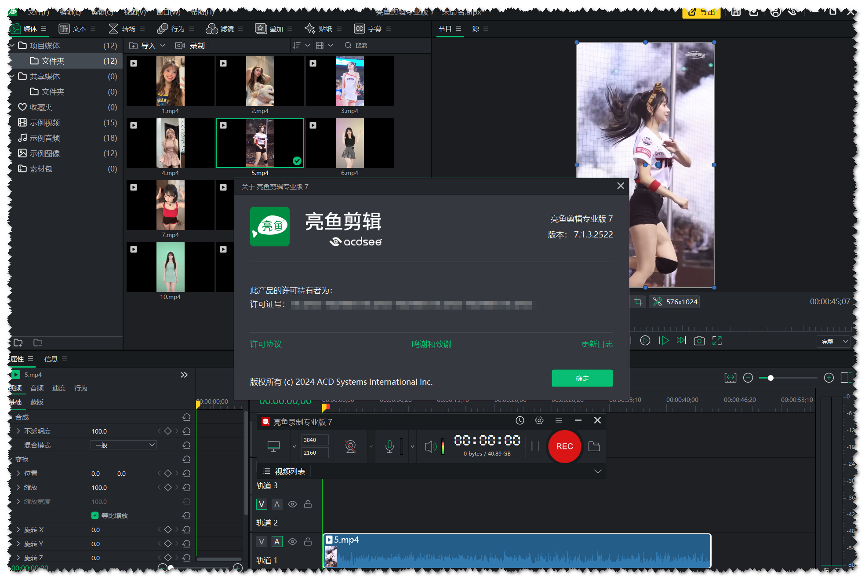The height and width of the screenshot is (580, 865).
Task: Click the crop icon under preview
Action: click(x=638, y=302)
